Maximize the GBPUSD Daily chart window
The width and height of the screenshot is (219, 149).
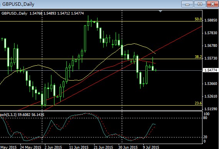pos(200,4)
